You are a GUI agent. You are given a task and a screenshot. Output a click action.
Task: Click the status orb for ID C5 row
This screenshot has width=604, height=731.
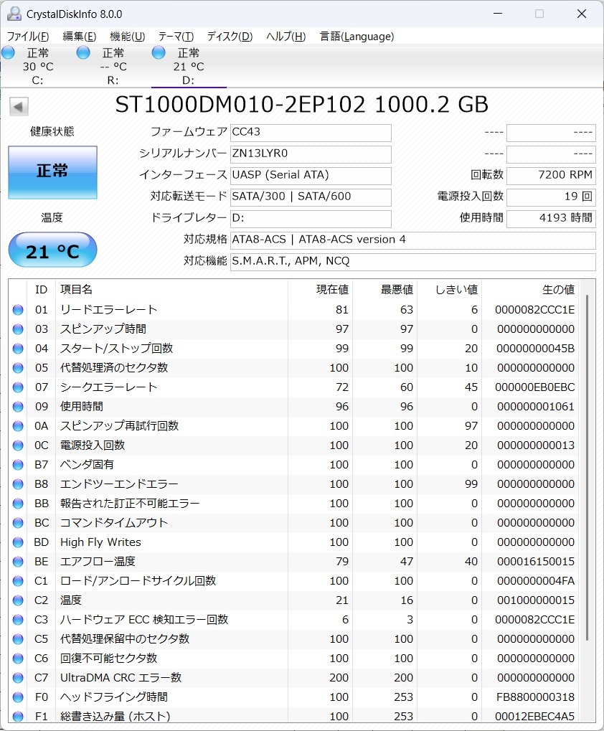(x=18, y=638)
